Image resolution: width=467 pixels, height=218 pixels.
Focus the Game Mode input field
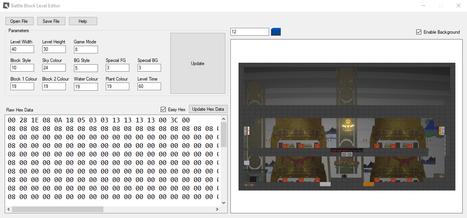86,50
